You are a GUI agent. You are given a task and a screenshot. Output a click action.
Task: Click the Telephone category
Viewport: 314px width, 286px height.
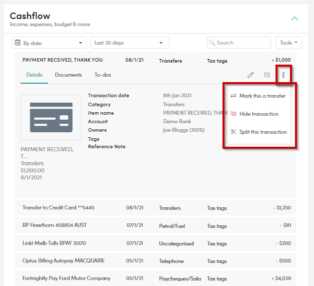tap(171, 261)
